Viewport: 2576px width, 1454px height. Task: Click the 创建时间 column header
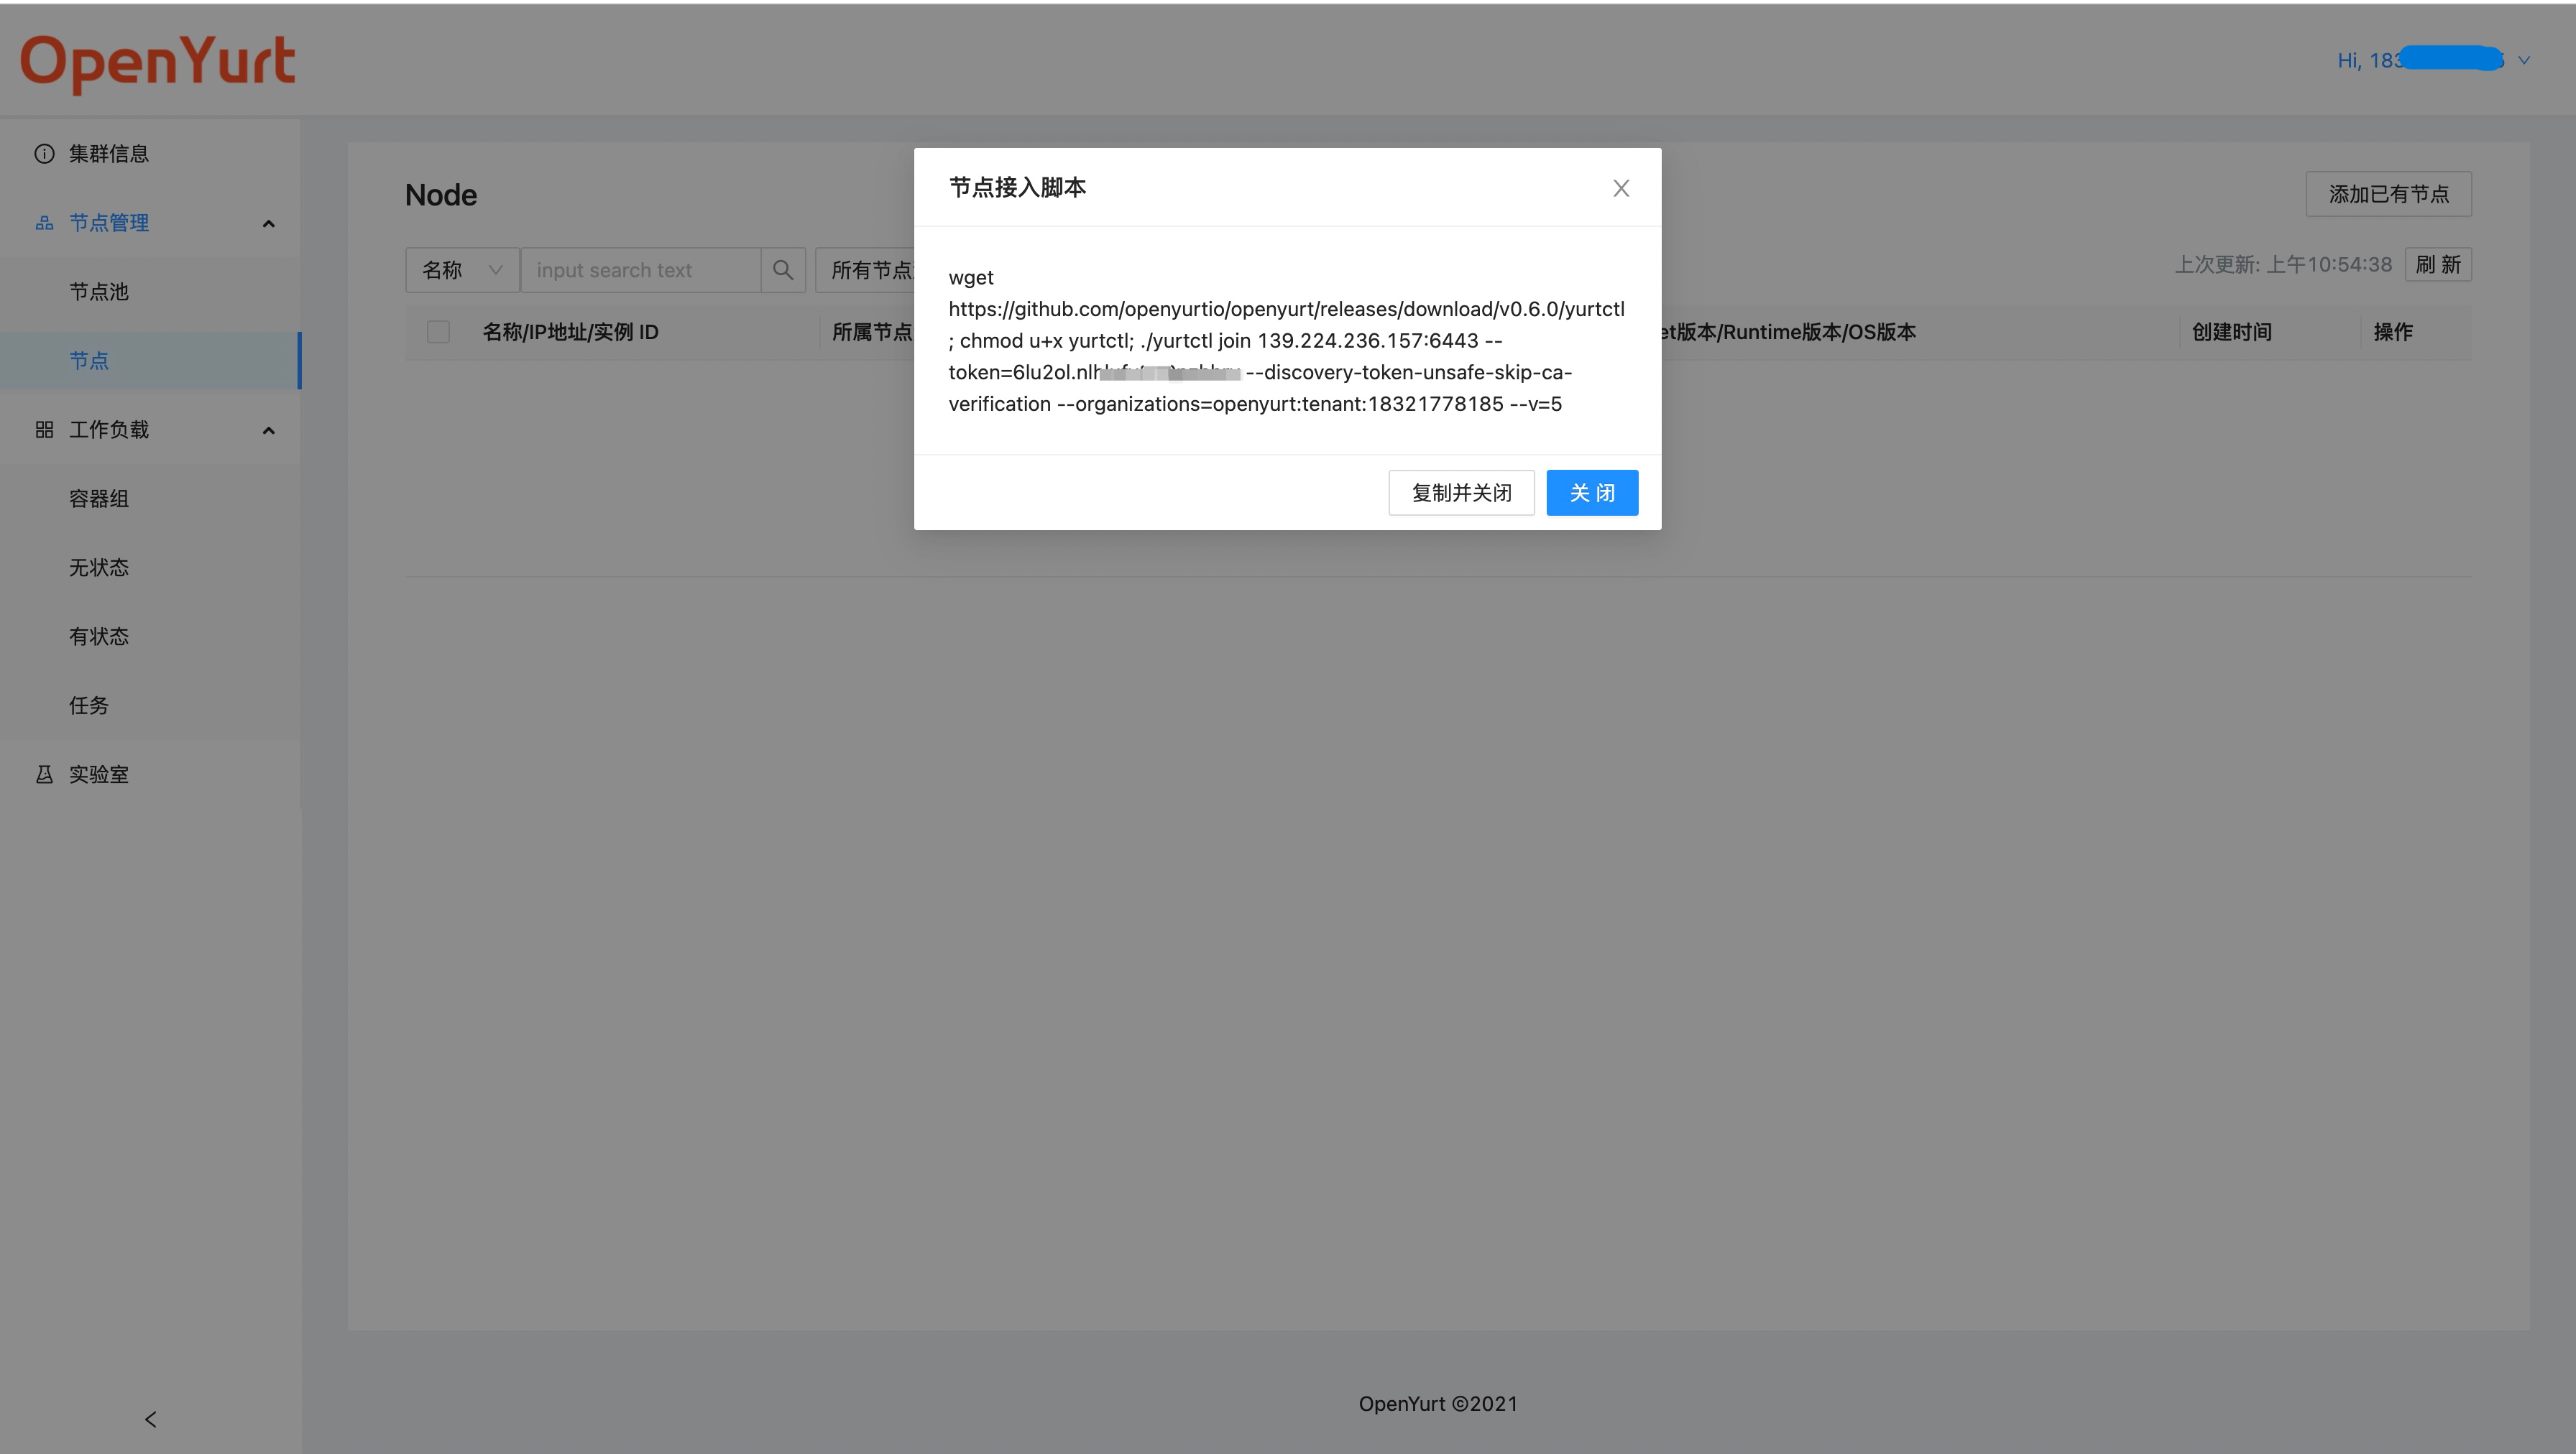point(2231,332)
